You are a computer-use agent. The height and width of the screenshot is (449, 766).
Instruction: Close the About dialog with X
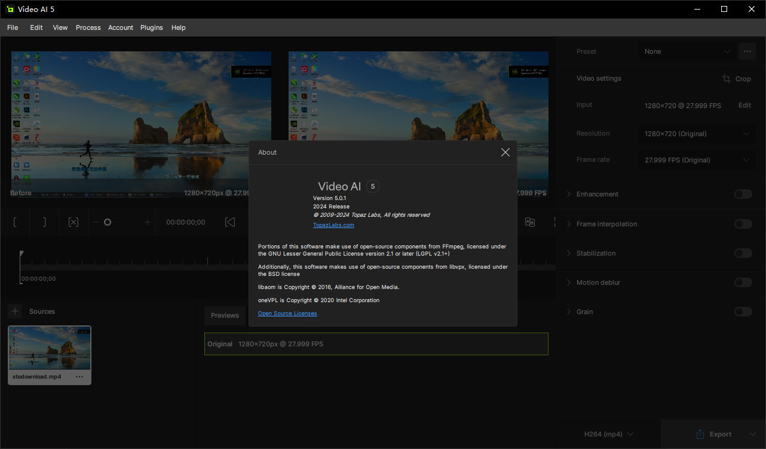pyautogui.click(x=505, y=152)
